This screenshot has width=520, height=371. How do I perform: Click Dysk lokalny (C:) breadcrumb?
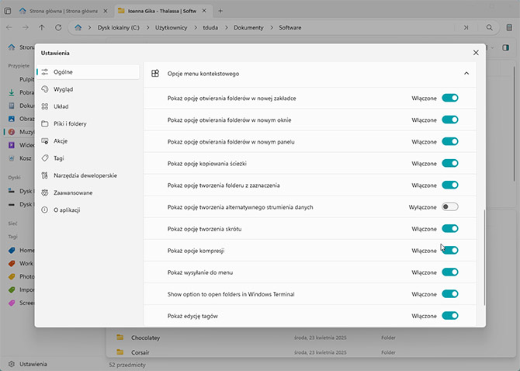coord(119,28)
